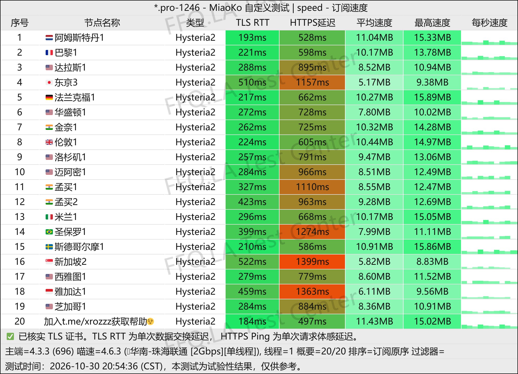518x374 pixels.
Task: Click the US flag beside 达拉斯1
Action: (49, 68)
